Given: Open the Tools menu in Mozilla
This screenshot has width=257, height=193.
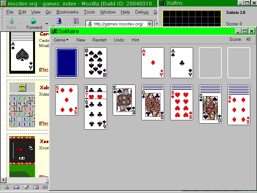Looking at the screenshot, I should [x=89, y=12].
